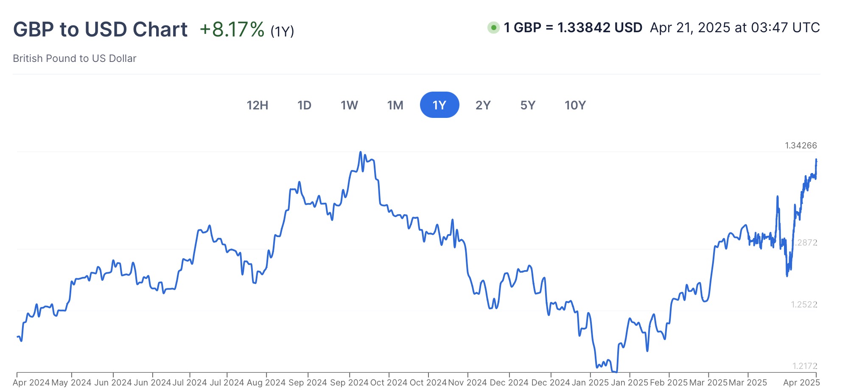Click the 1.34266 y-axis label

(x=801, y=145)
